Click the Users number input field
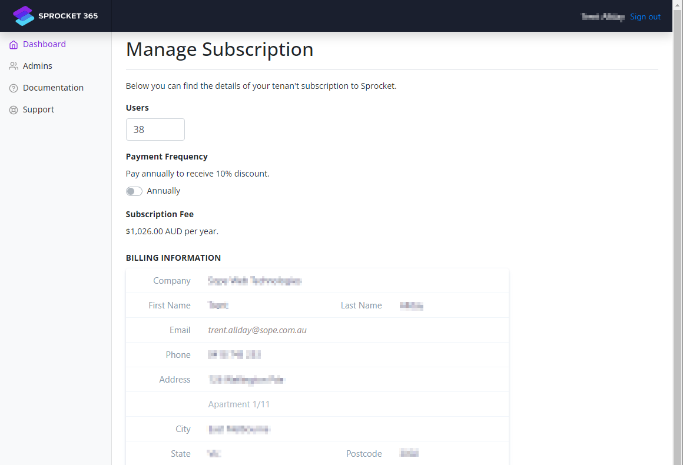Screen dimensions: 683x465 155,129
